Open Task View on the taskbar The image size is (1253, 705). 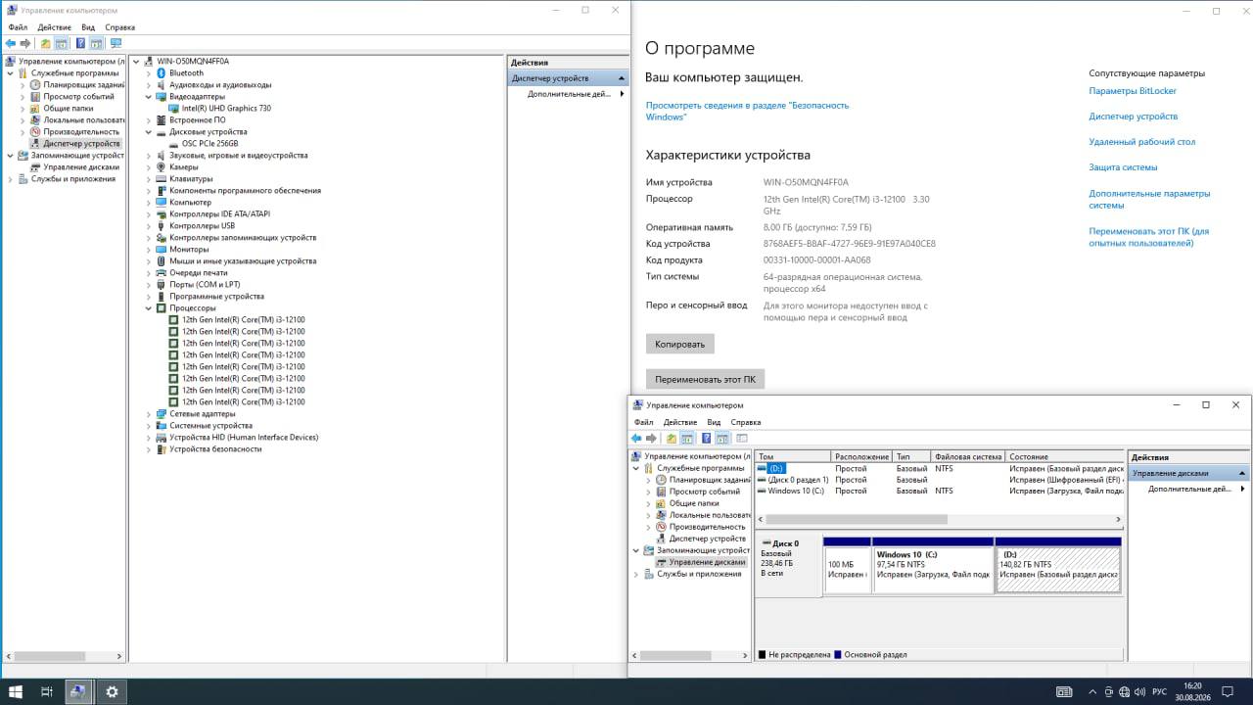pos(46,691)
